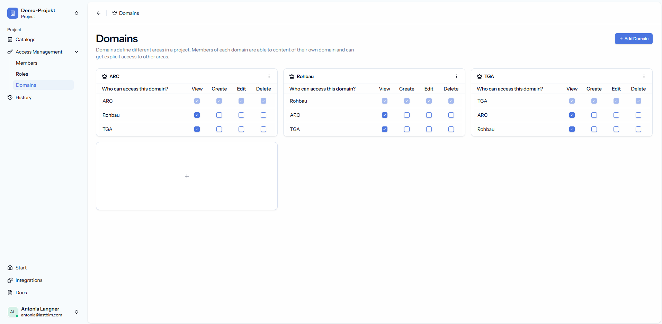Click 'Who can access this domain?' in ARC card
This screenshot has height=324, width=662.
[x=135, y=89]
